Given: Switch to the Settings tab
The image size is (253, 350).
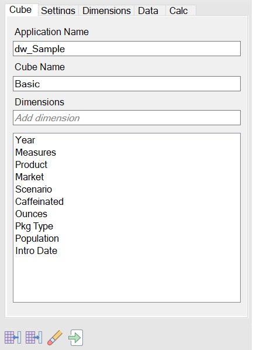Looking at the screenshot, I should tap(58, 11).
